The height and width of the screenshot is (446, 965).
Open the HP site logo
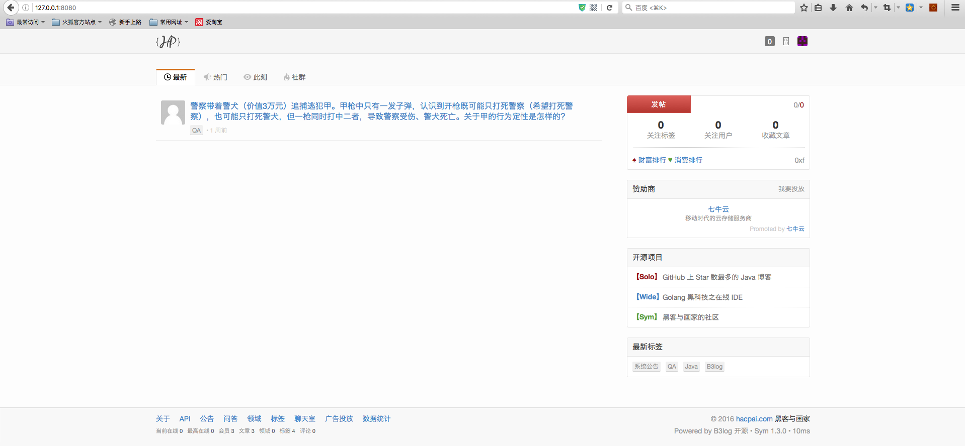coord(168,41)
